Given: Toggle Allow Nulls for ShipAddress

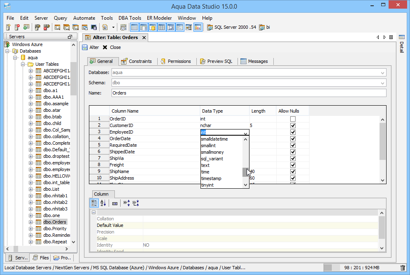Looking at the screenshot, I should click(293, 178).
